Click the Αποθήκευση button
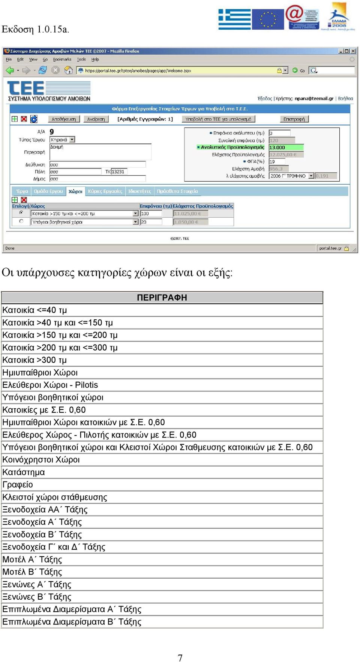 tap(63, 119)
